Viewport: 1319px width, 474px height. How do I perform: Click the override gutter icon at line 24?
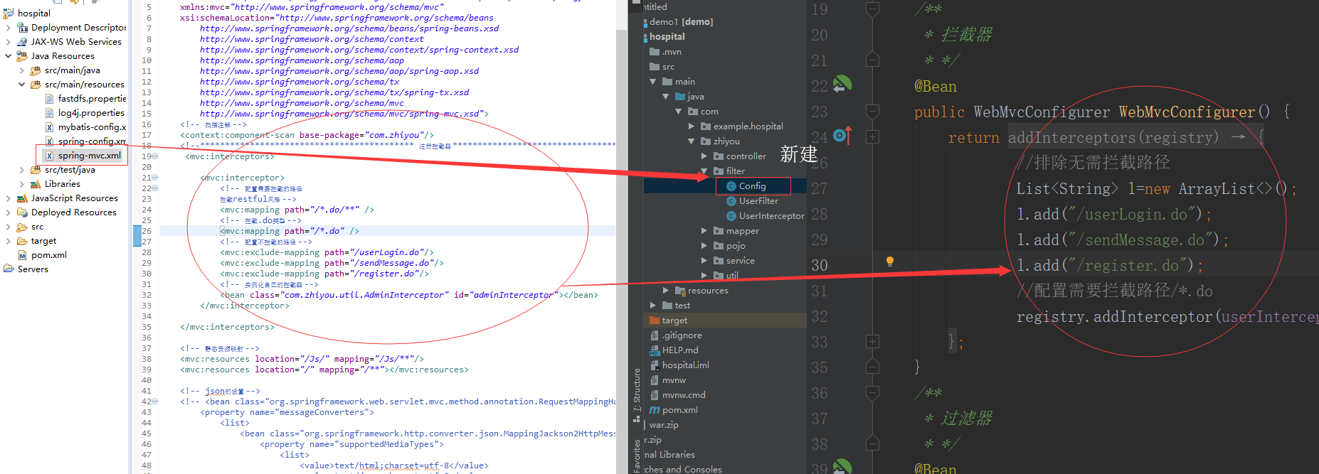842,135
